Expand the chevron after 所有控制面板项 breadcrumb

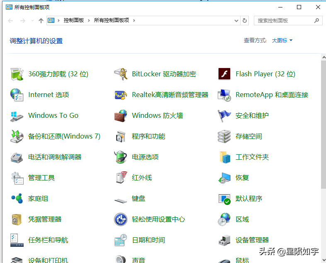click(x=134, y=20)
